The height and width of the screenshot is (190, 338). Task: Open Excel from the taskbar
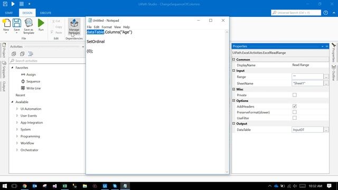pyautogui.click(x=64, y=186)
